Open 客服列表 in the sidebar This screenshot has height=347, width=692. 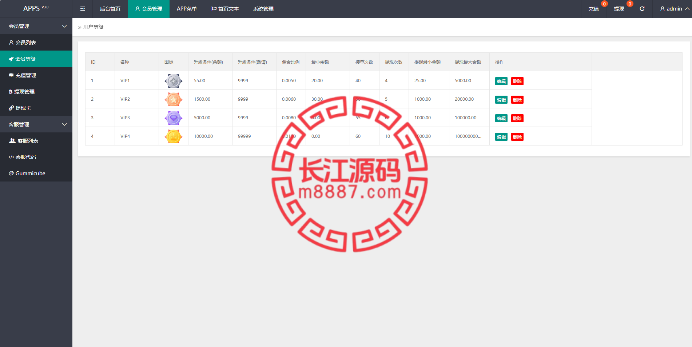36,141
